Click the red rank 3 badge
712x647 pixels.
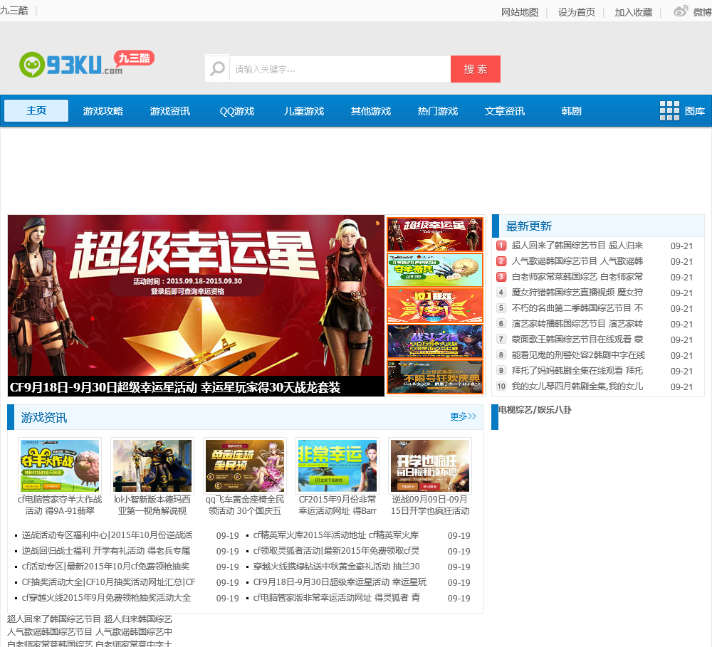point(501,276)
